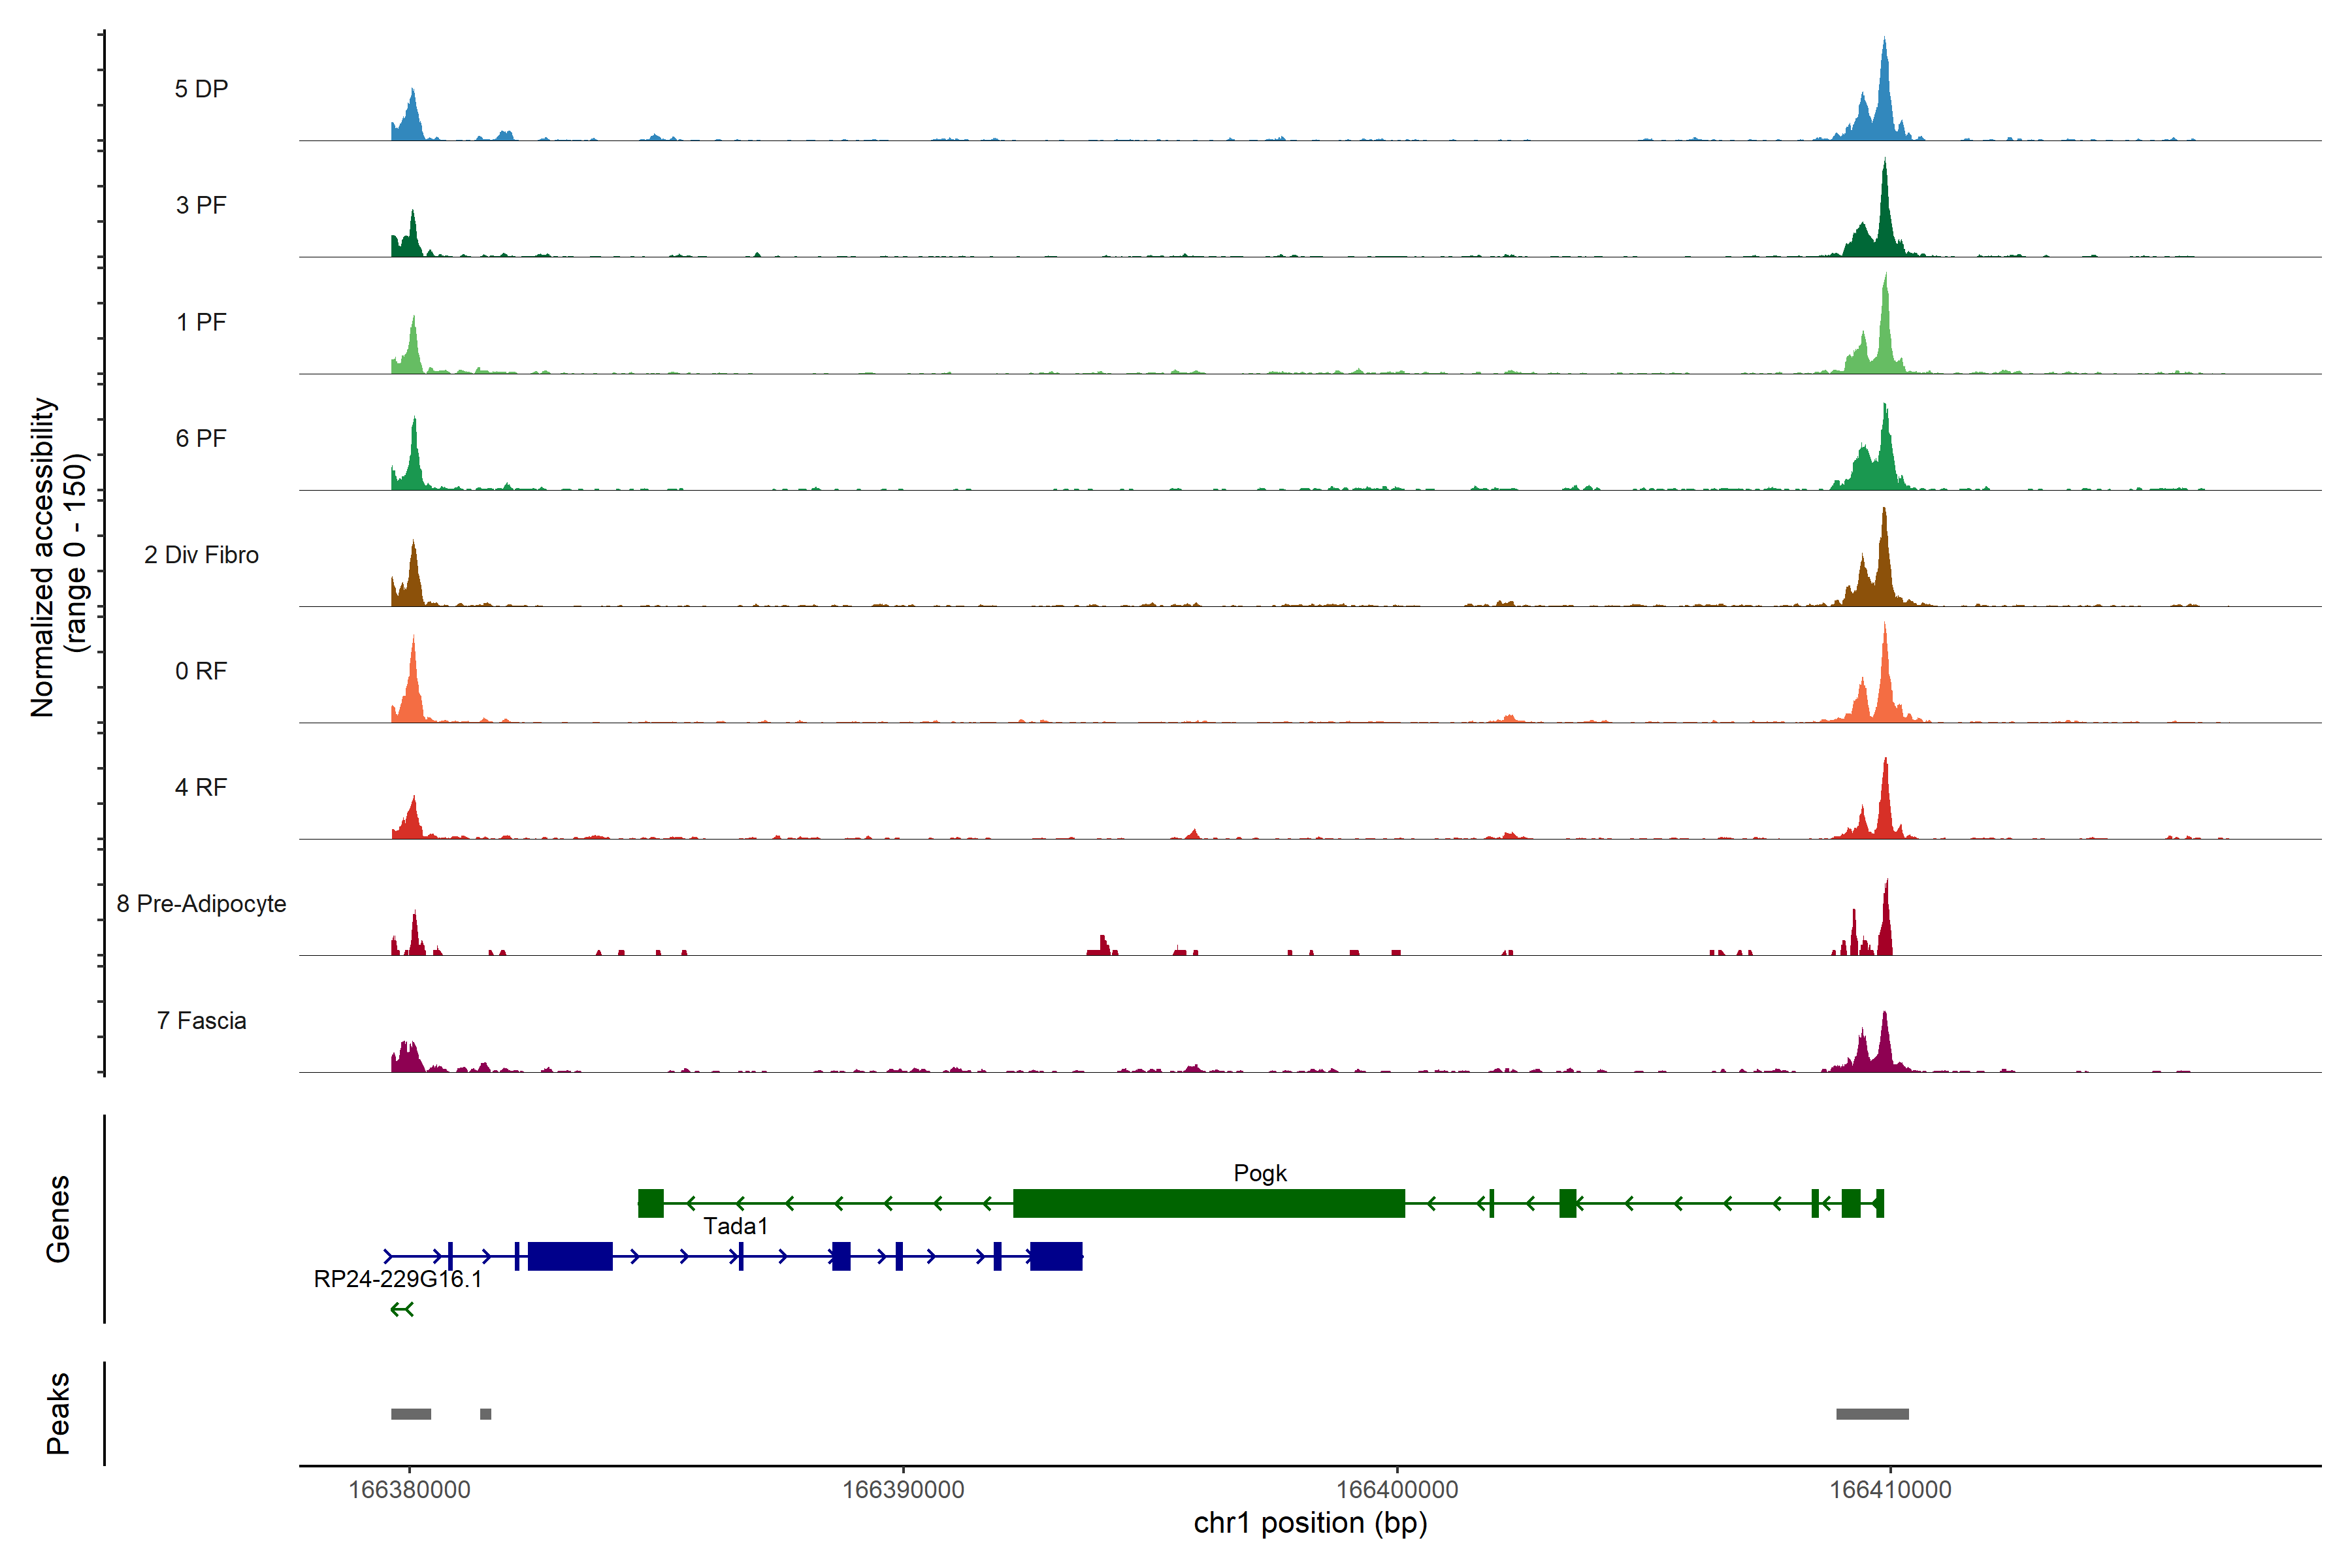
Task: Click the dark red mid-track peak in 8 Pre-Adipocyte
Action: coord(1103,945)
